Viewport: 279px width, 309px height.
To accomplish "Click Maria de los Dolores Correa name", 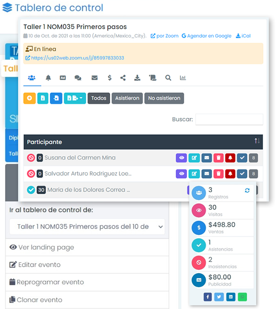I will tap(89, 190).
